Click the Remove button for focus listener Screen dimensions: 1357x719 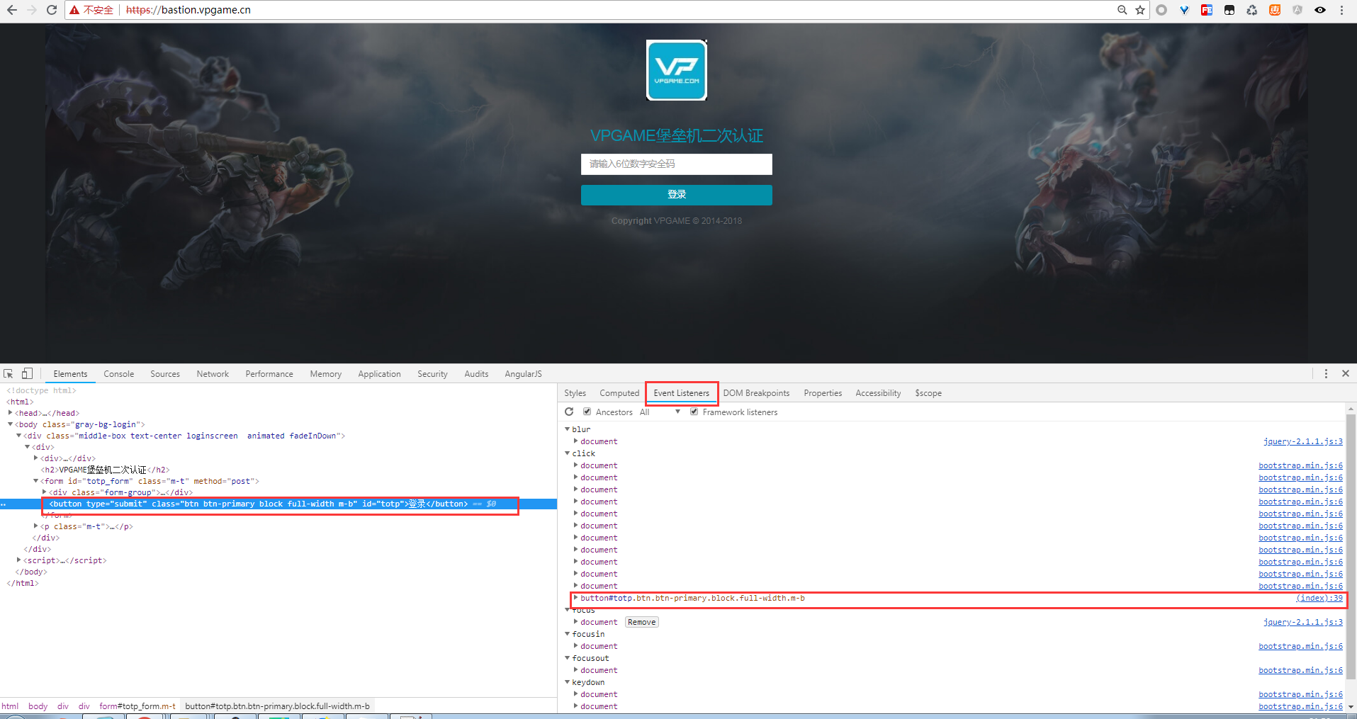641,622
